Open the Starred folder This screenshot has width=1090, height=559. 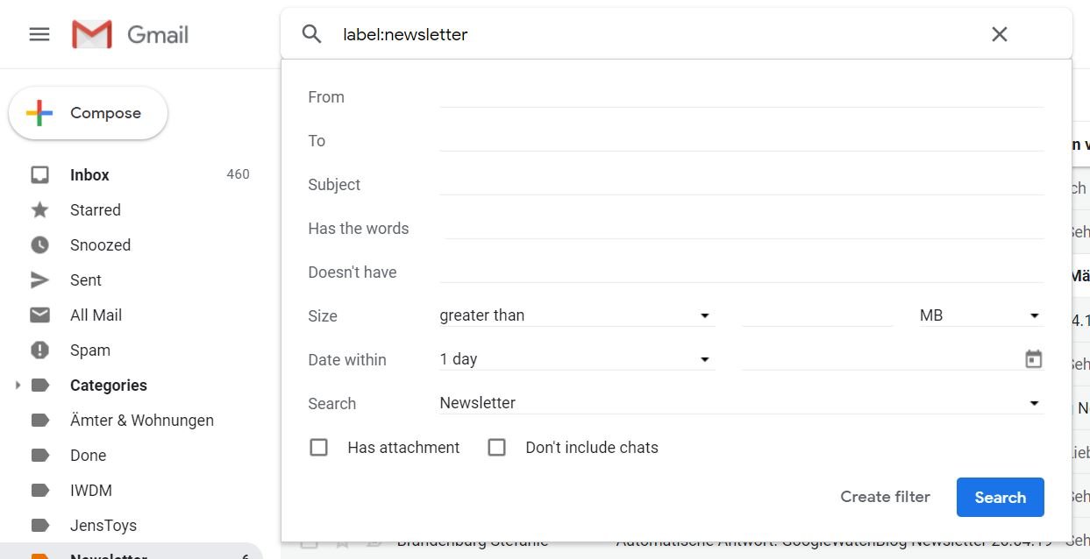pyautogui.click(x=95, y=210)
